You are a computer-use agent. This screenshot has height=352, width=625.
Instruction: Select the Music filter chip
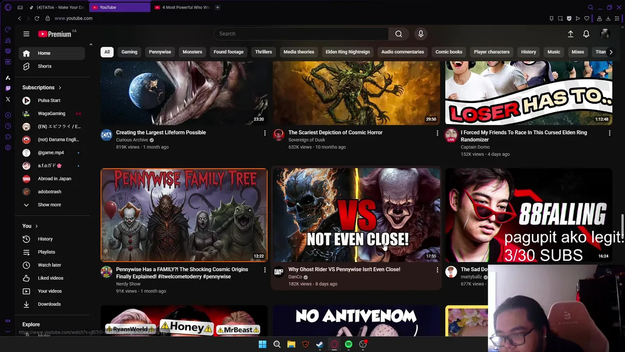554,52
